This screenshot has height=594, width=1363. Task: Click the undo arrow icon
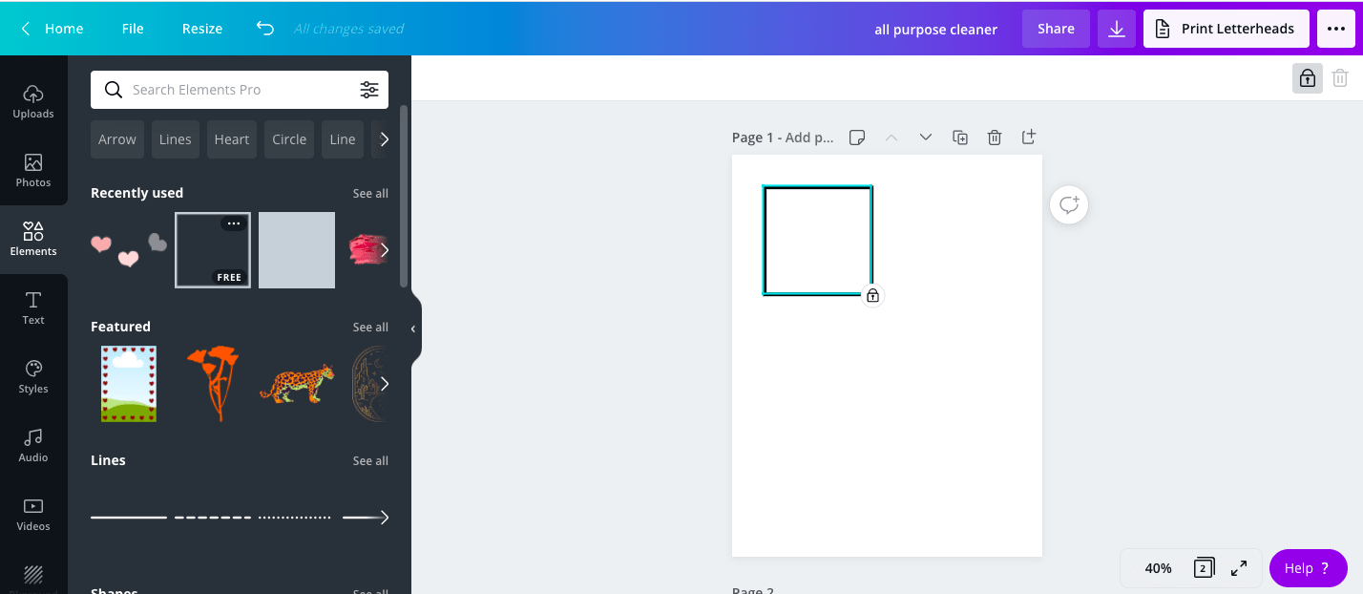(x=265, y=29)
